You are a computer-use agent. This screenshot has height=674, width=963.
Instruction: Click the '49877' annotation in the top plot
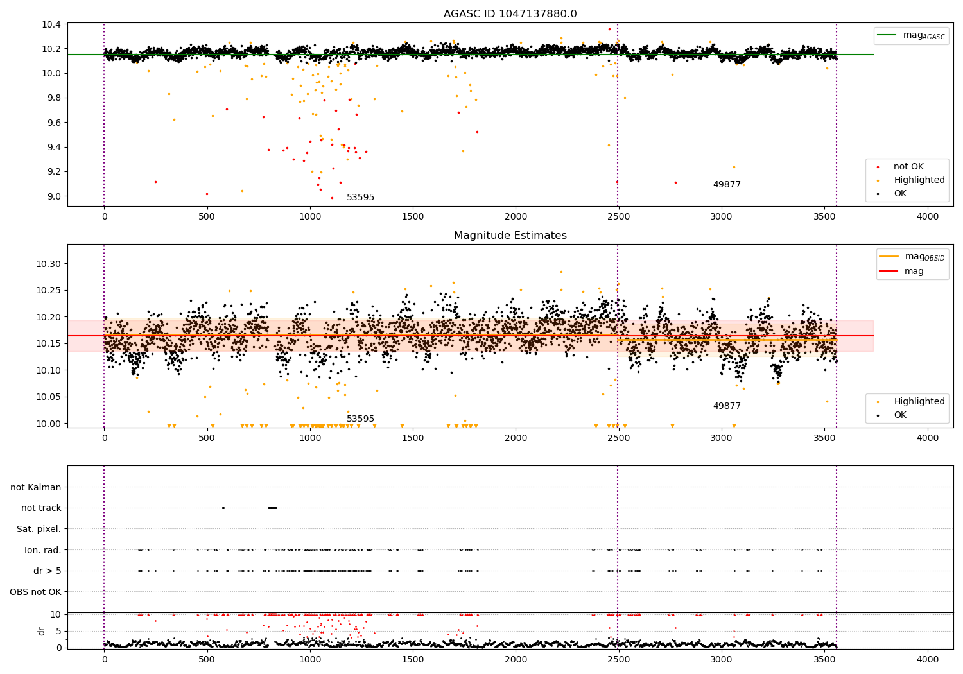[x=727, y=185]
